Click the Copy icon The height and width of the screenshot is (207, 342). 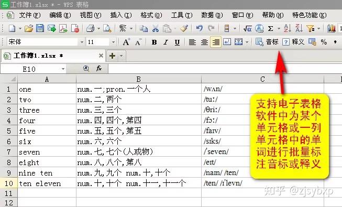click(x=144, y=28)
